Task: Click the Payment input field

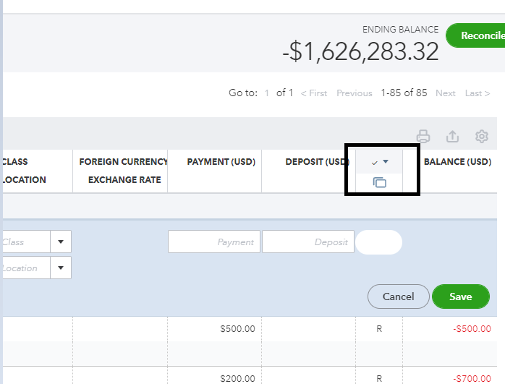Action: pyautogui.click(x=214, y=242)
